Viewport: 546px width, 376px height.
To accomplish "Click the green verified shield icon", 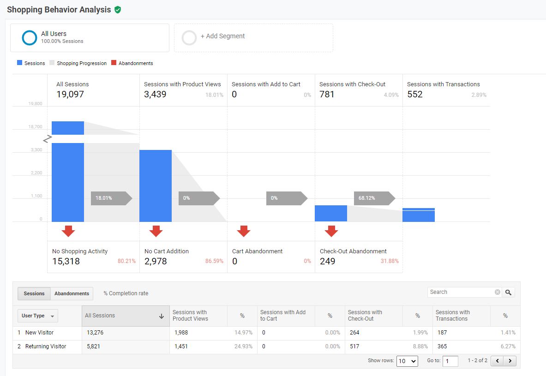I will click(x=118, y=10).
